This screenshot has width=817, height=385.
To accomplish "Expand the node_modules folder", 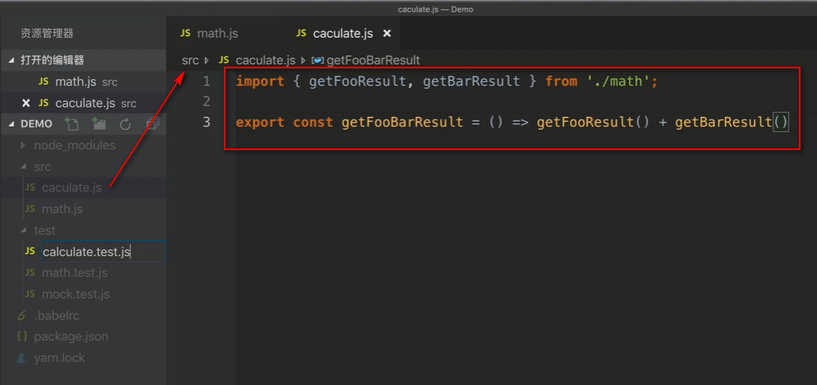I will coord(23,145).
